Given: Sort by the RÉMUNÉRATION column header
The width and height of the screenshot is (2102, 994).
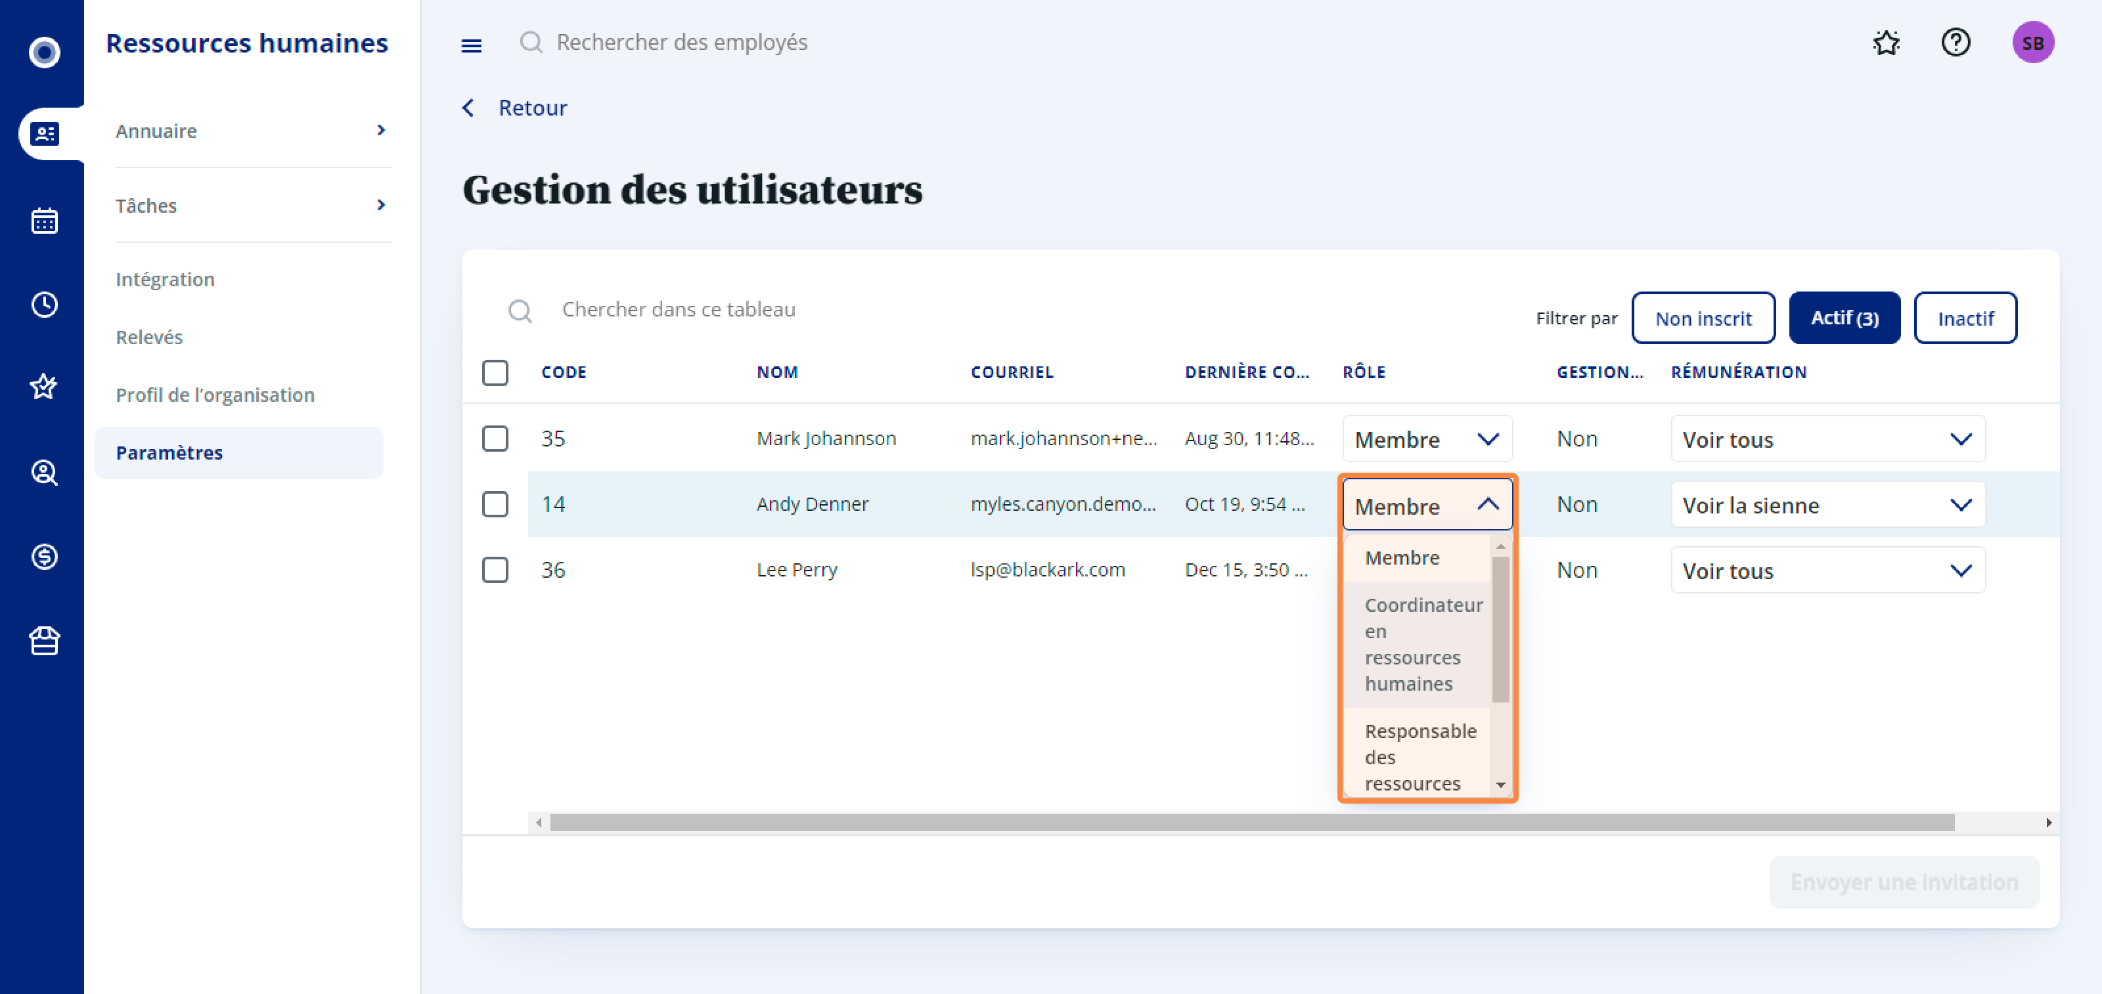Looking at the screenshot, I should [1738, 373].
